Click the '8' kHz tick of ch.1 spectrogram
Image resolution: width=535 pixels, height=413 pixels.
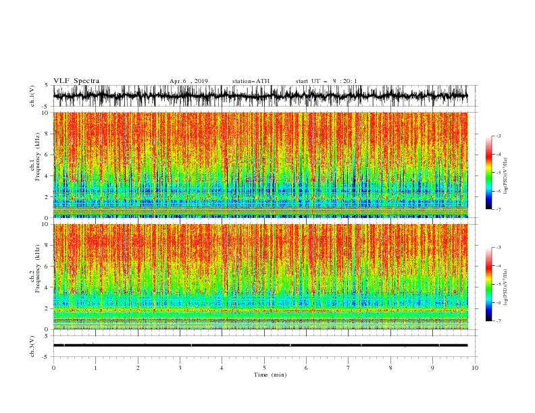click(x=47, y=134)
